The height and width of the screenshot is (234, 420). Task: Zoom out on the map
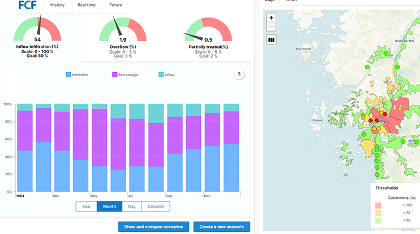coord(272,27)
